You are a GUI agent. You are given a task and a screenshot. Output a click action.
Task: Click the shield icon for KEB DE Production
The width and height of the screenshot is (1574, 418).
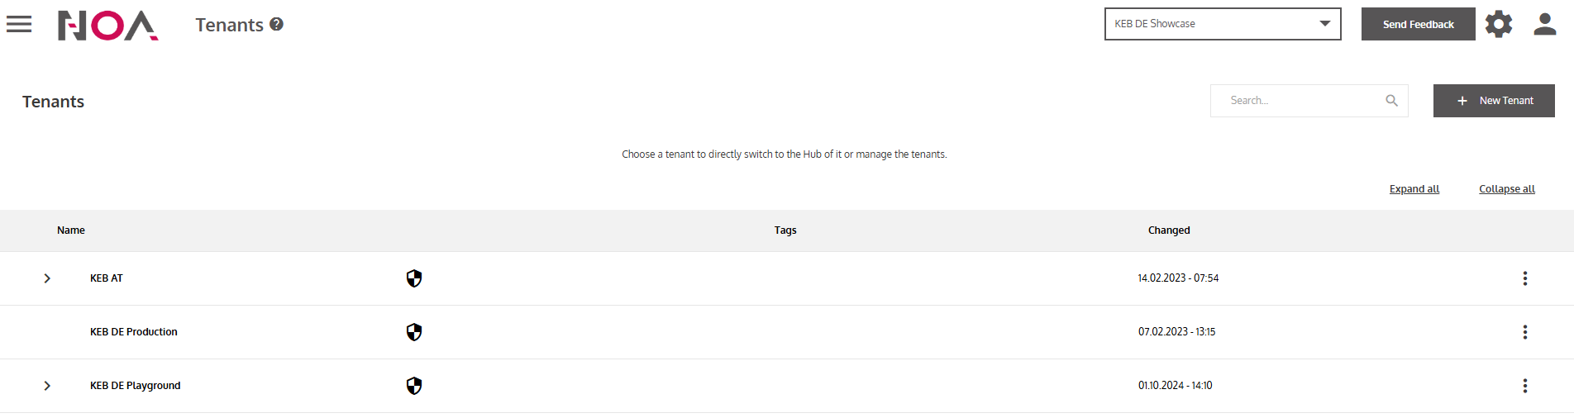click(414, 332)
